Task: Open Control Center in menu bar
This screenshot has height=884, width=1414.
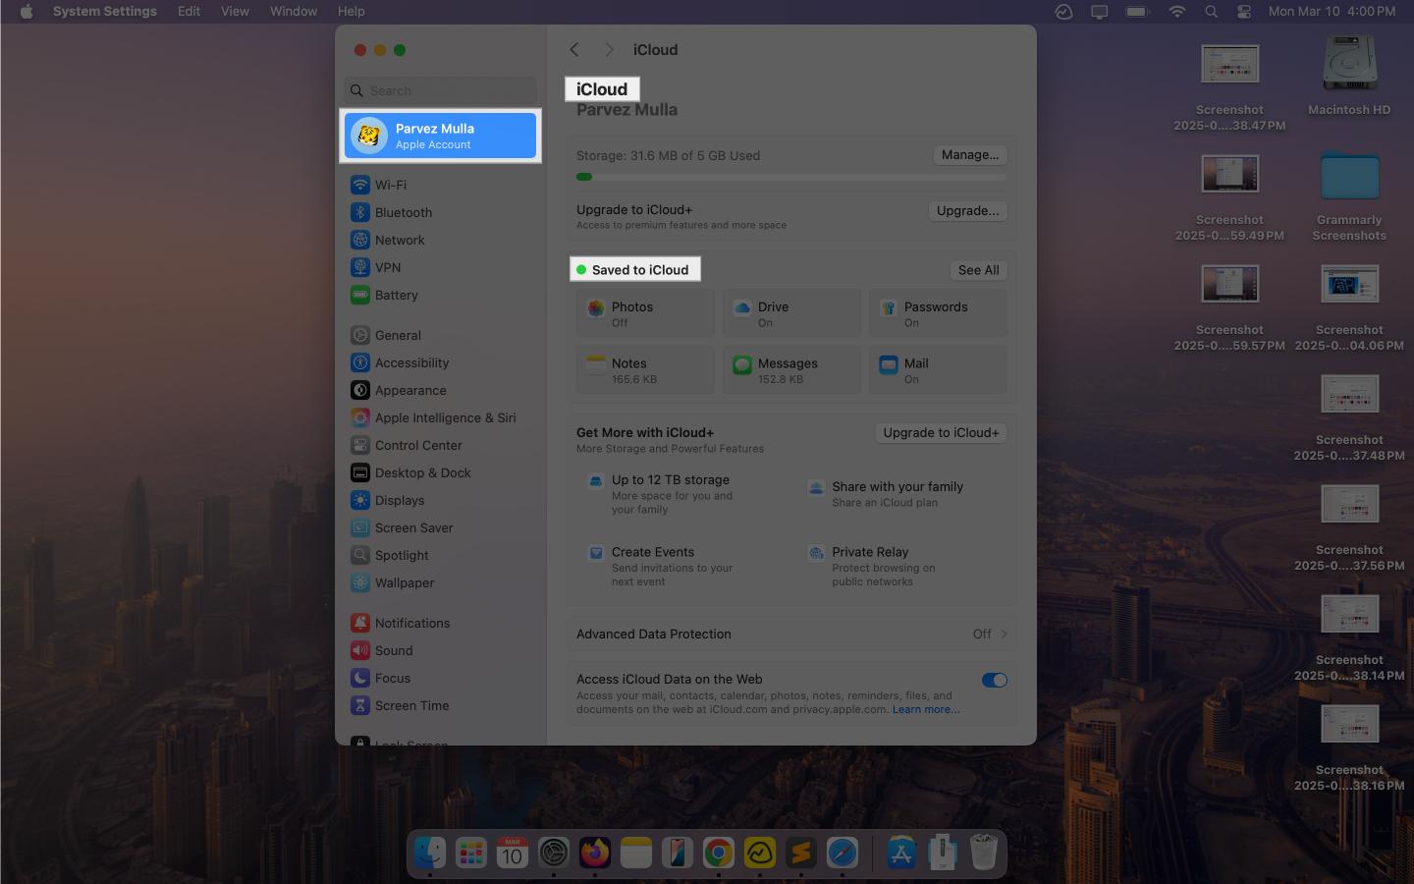Action: pos(1244,11)
